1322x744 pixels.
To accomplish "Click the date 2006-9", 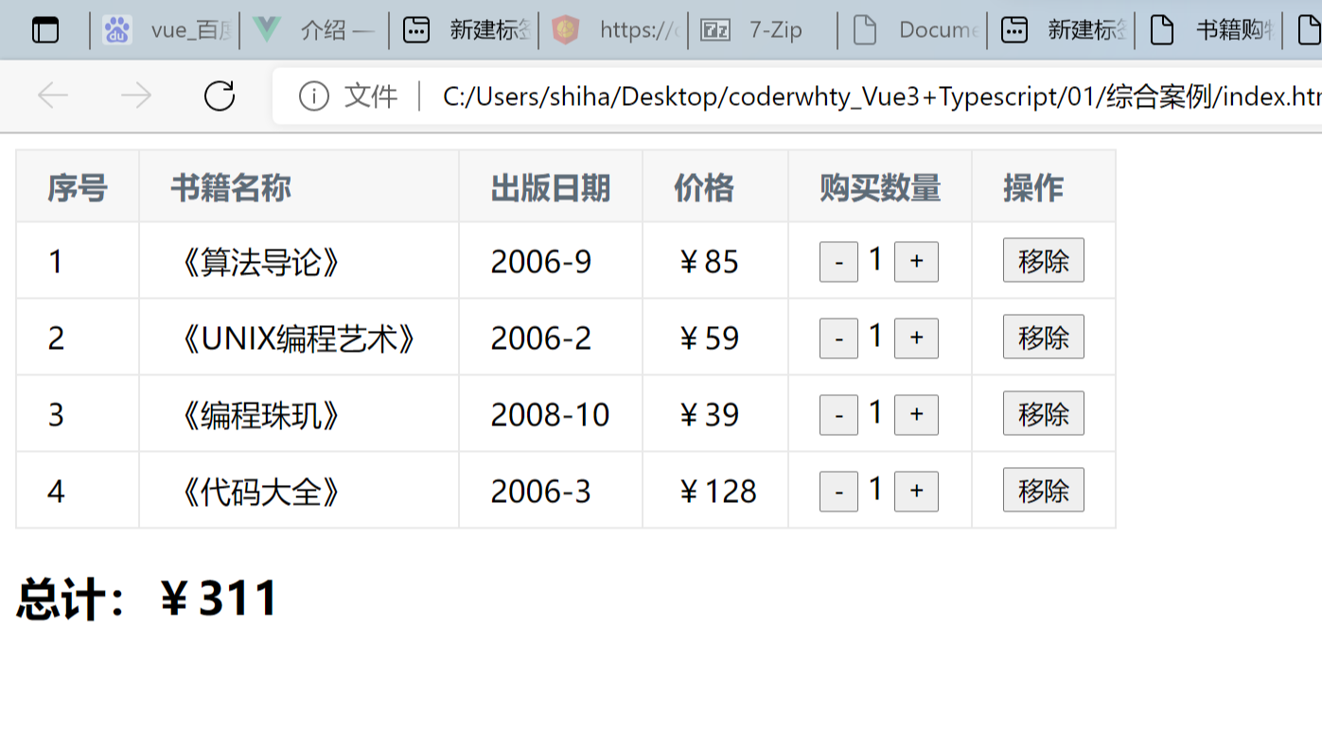I will [x=541, y=262].
